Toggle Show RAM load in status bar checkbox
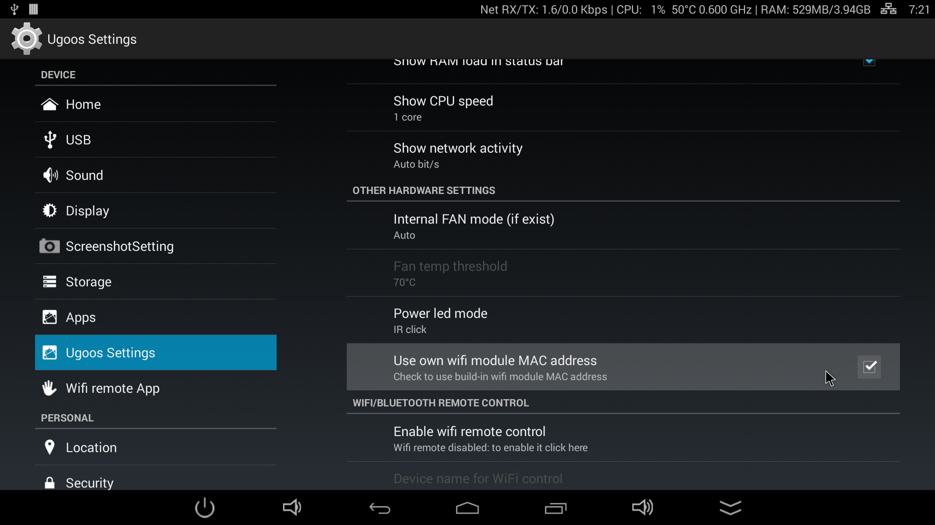The image size is (935, 525). [869, 62]
